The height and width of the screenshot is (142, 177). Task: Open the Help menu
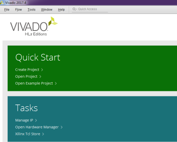[x=61, y=10]
